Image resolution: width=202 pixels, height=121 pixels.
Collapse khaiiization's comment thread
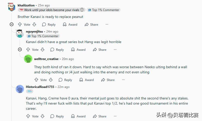pos(12,25)
